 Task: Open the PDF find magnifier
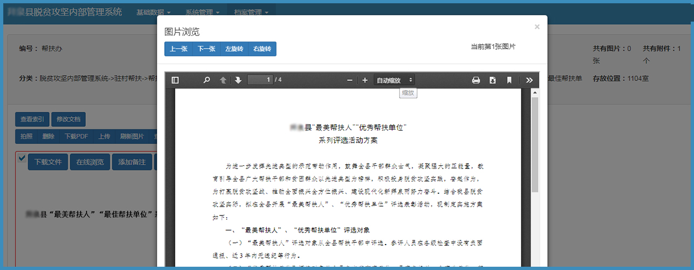(206, 80)
